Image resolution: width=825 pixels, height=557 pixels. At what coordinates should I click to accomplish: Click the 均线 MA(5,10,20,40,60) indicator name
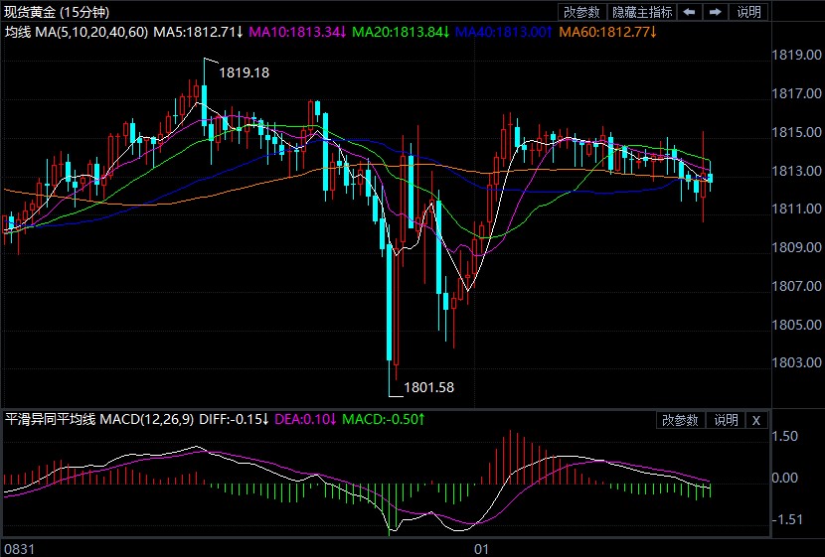(76, 33)
